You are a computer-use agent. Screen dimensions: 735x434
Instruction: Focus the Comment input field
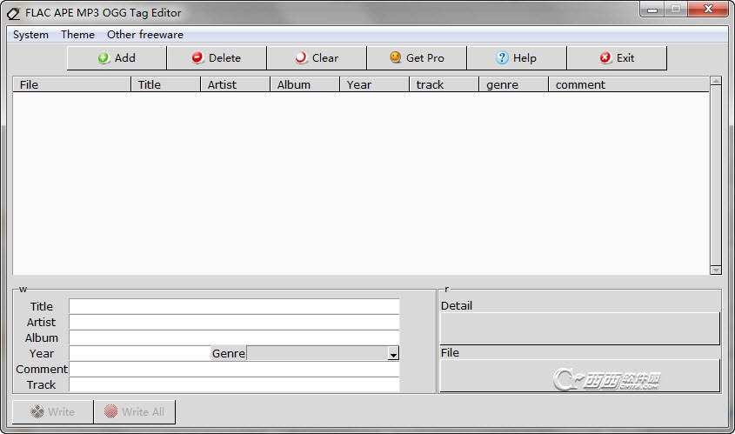tap(234, 369)
